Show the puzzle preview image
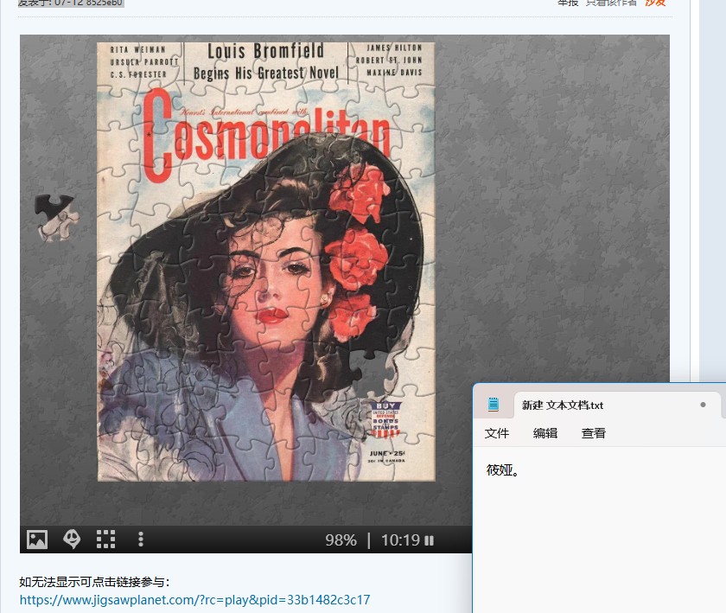Screen dimensions: 726x613 pos(37,540)
